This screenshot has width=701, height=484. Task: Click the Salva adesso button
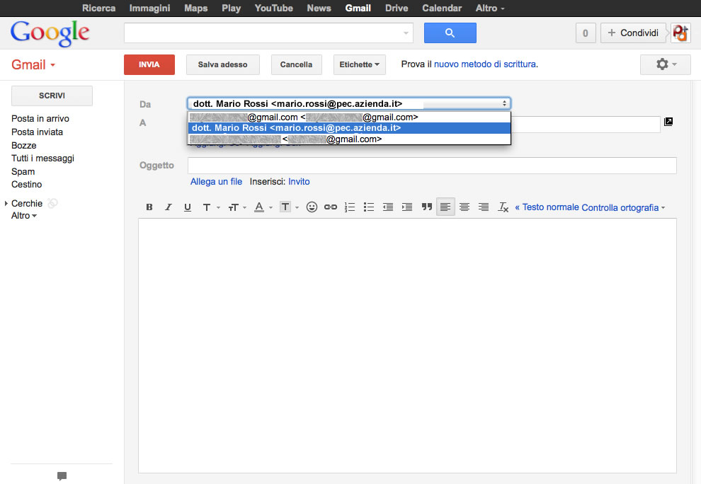tap(223, 64)
